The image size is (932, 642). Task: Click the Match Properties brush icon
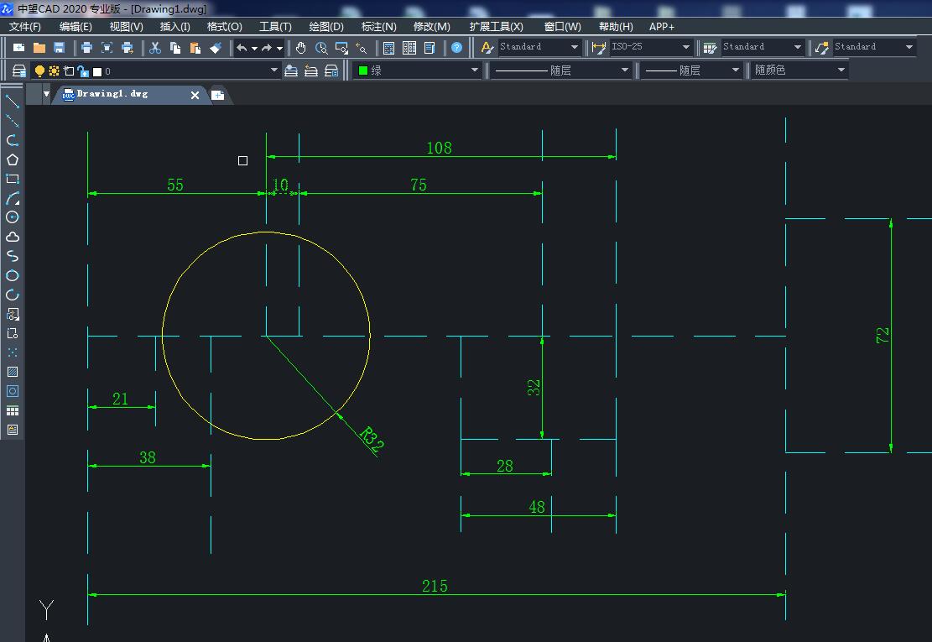[216, 48]
